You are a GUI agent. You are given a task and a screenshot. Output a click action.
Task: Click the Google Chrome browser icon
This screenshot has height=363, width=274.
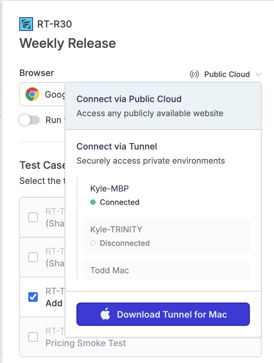(32, 94)
